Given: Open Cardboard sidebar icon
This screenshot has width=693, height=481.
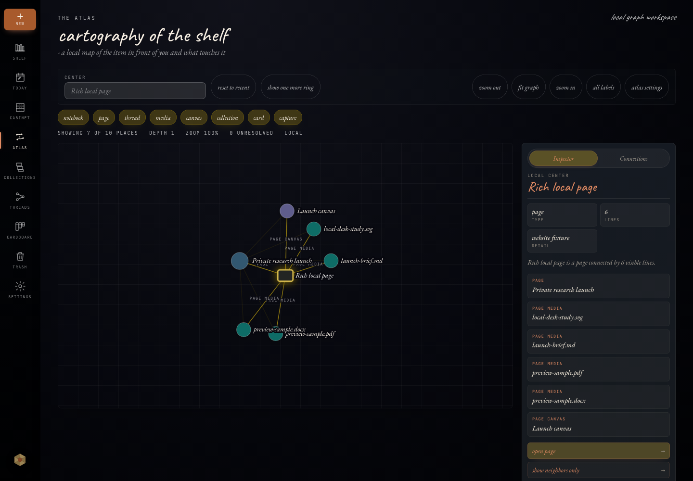Looking at the screenshot, I should tap(20, 230).
